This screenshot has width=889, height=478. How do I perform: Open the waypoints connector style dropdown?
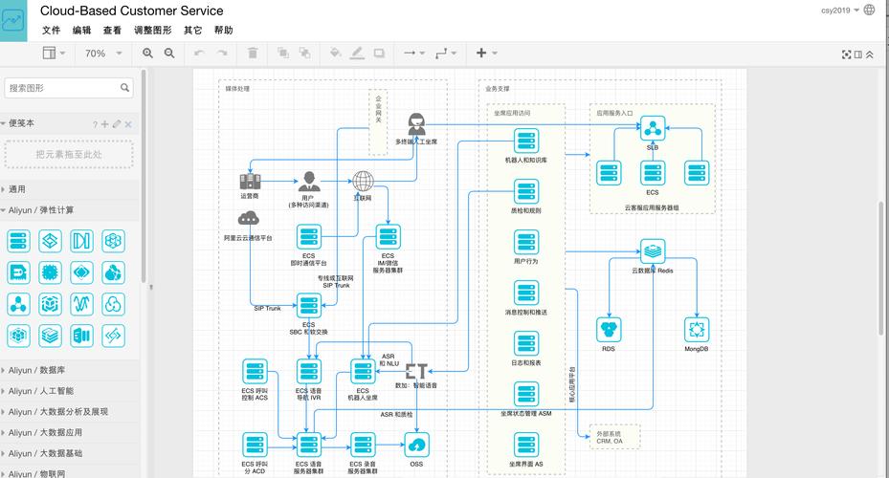[x=446, y=54]
